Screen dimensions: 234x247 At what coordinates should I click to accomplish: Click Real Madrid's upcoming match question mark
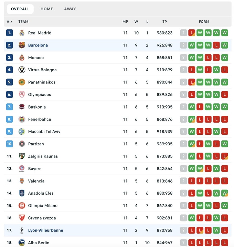coord(183,33)
